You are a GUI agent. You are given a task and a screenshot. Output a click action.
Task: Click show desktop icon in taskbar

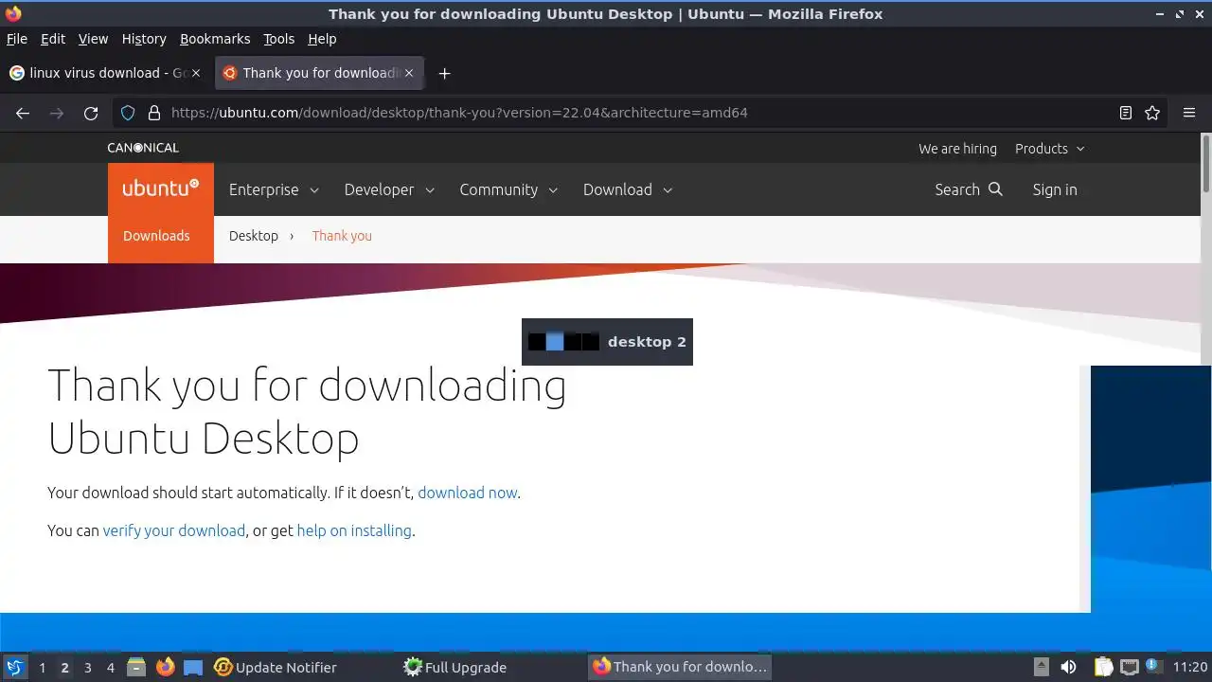coord(193,667)
